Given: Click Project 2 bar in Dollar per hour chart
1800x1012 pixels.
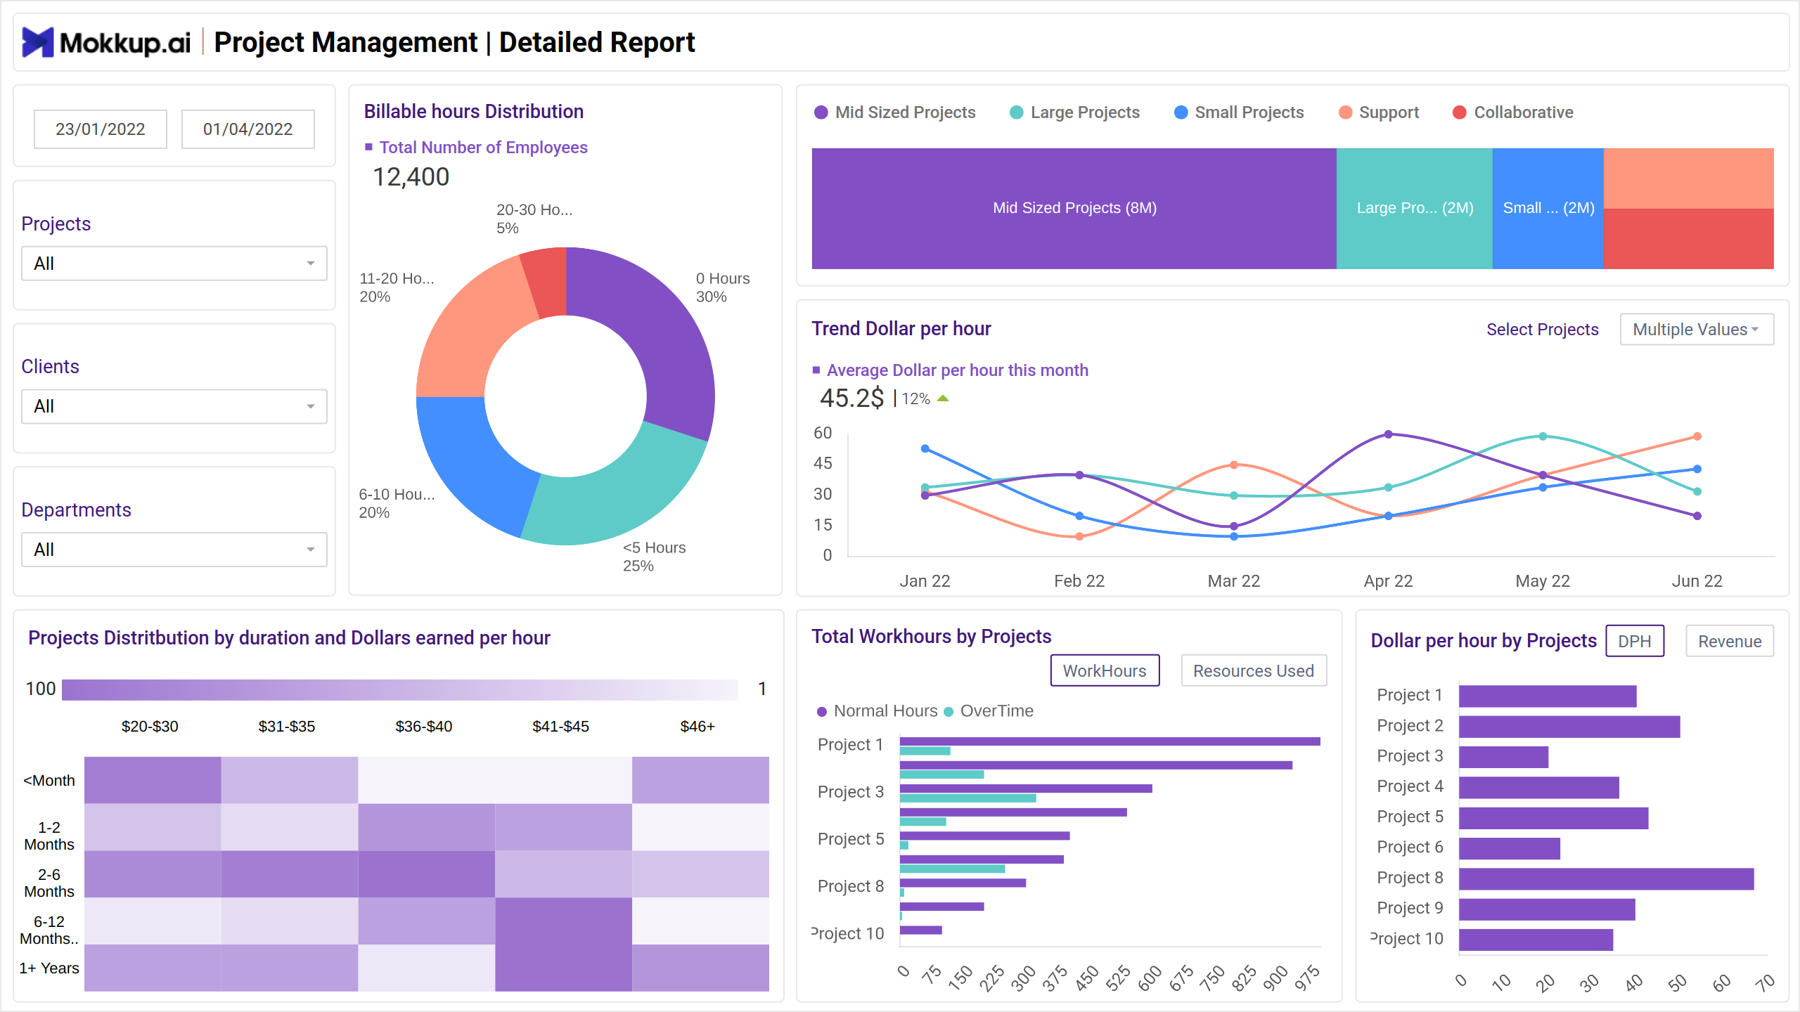Looking at the screenshot, I should click(1569, 727).
